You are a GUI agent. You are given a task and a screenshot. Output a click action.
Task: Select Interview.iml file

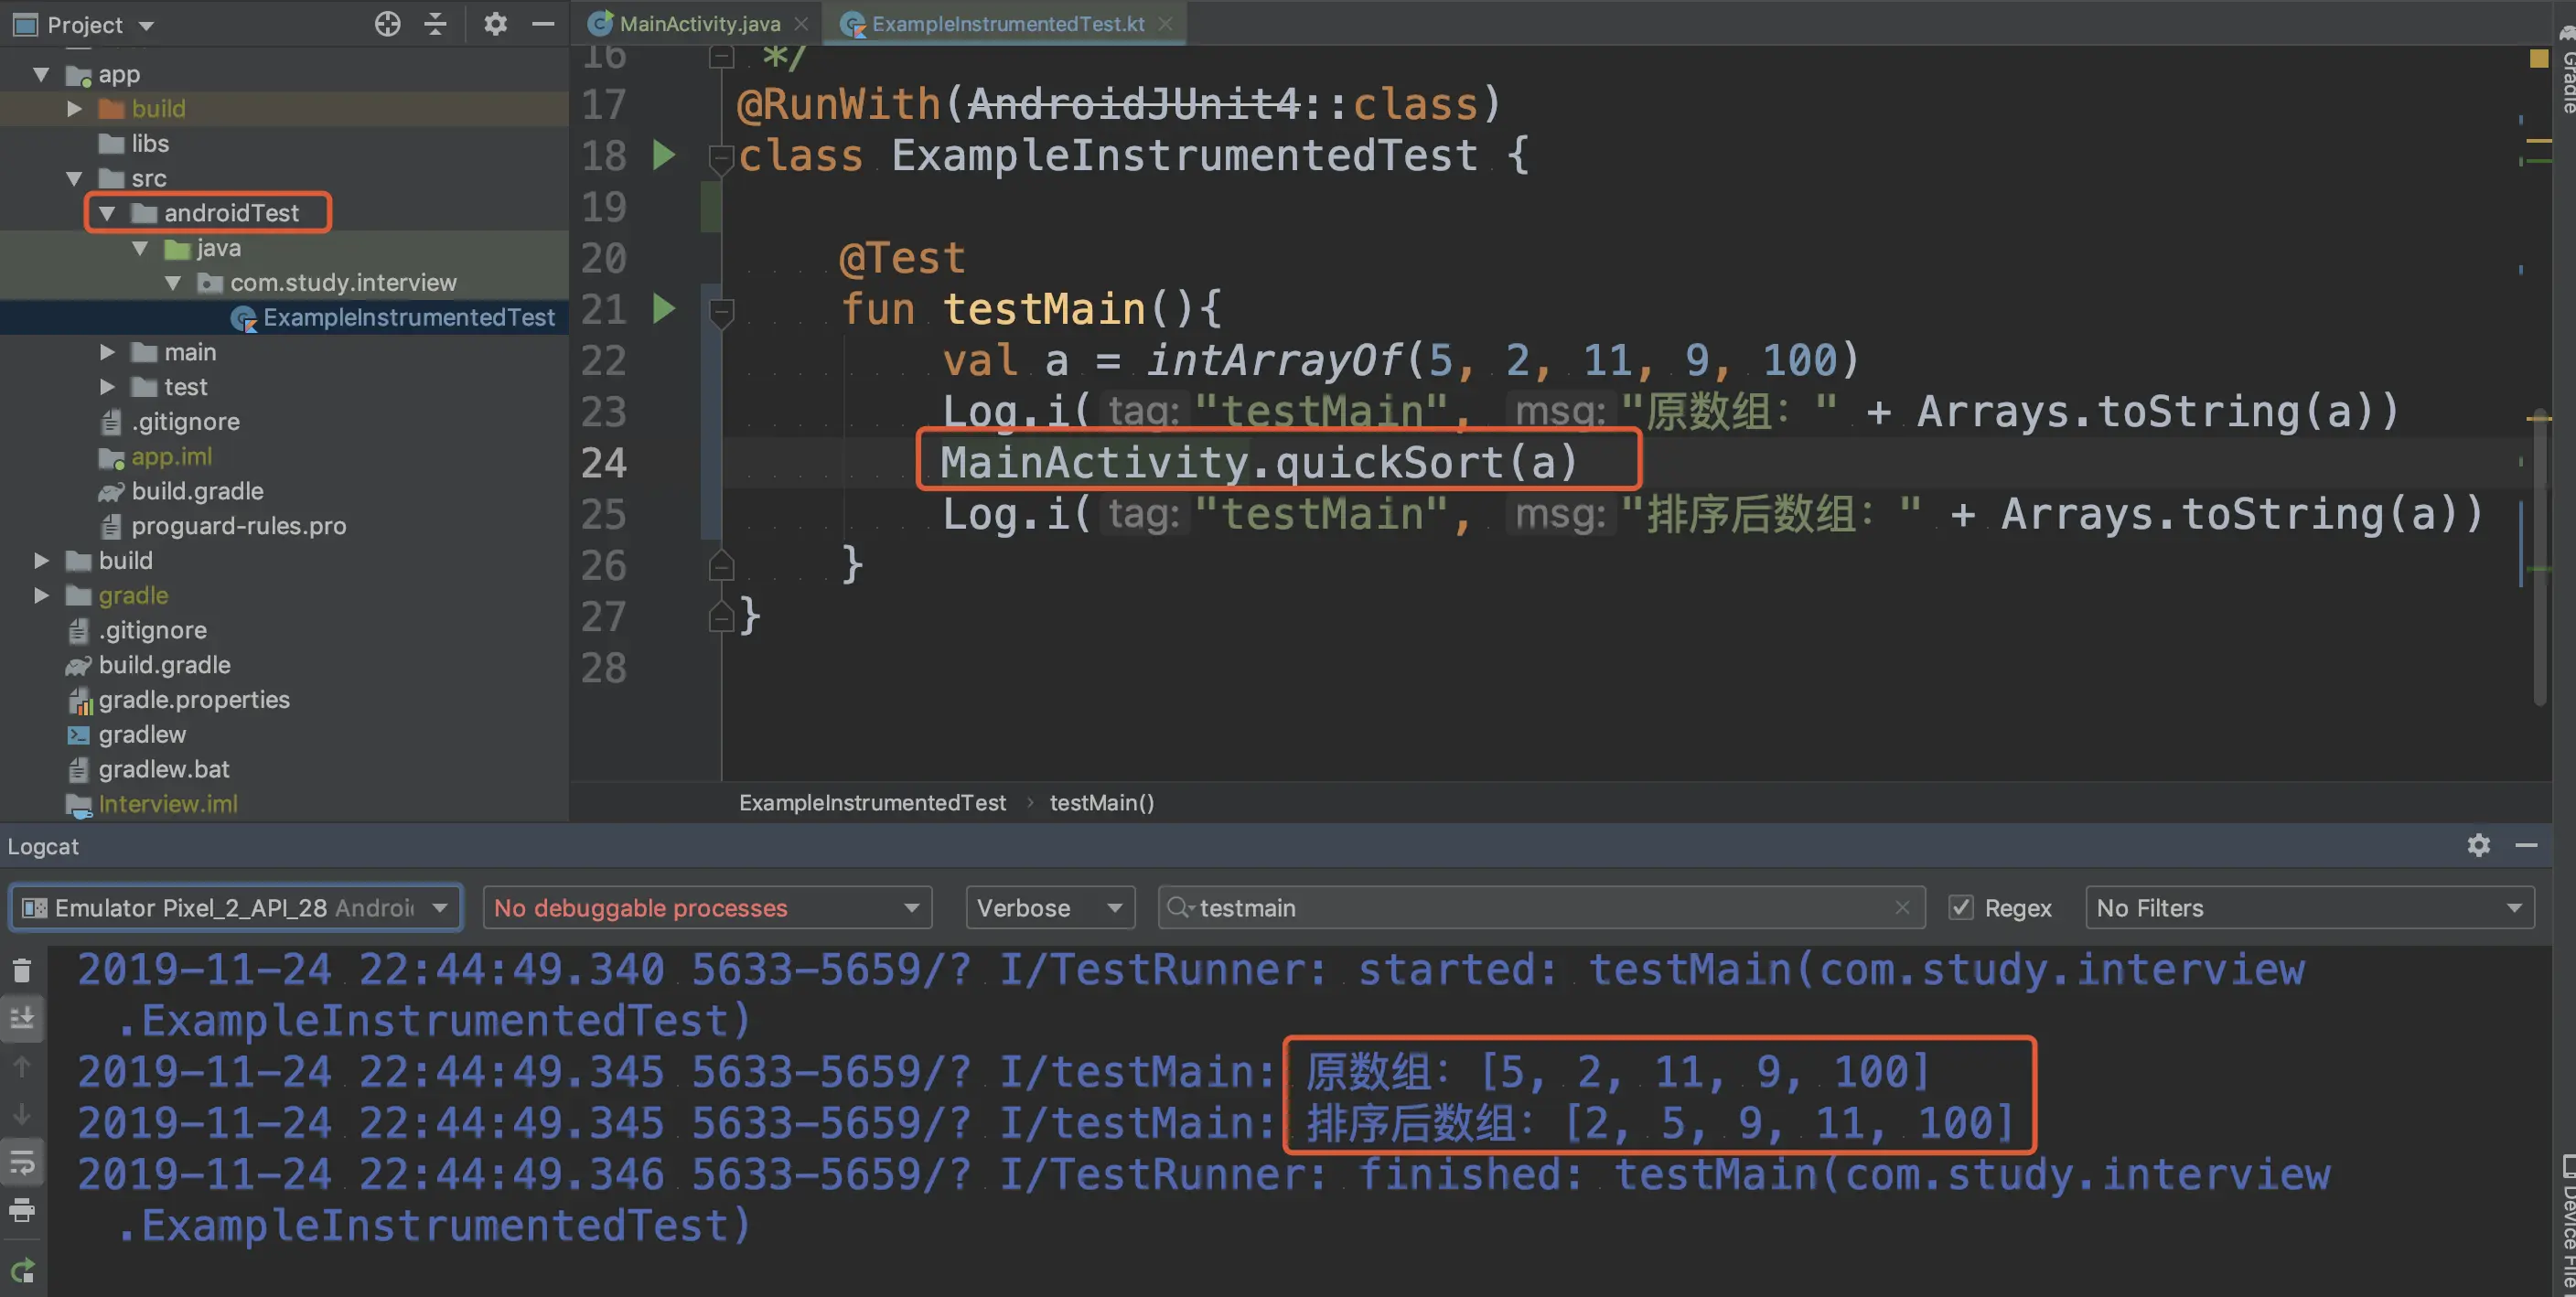[168, 803]
